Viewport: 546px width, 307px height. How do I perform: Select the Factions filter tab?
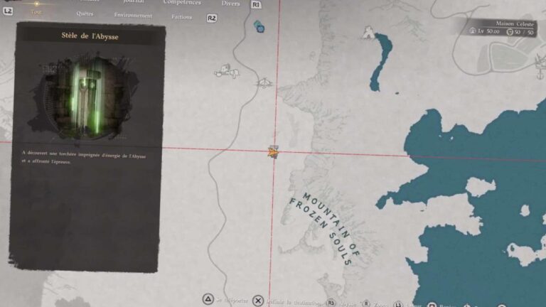[x=181, y=17]
